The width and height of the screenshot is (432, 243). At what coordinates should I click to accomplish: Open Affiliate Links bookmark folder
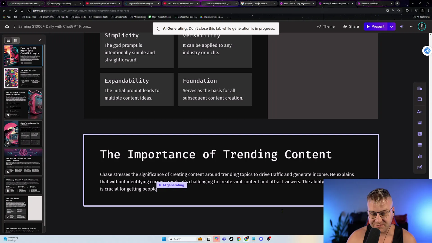coord(138,17)
